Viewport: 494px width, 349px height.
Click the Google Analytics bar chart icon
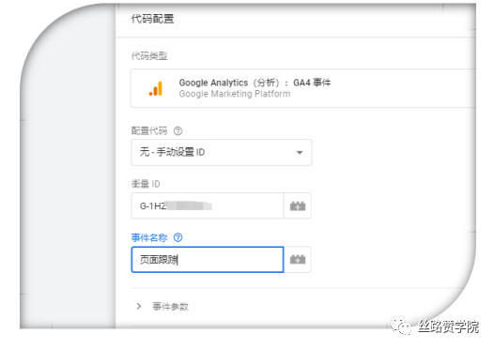(156, 88)
